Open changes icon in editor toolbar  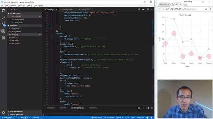coord(139,10)
